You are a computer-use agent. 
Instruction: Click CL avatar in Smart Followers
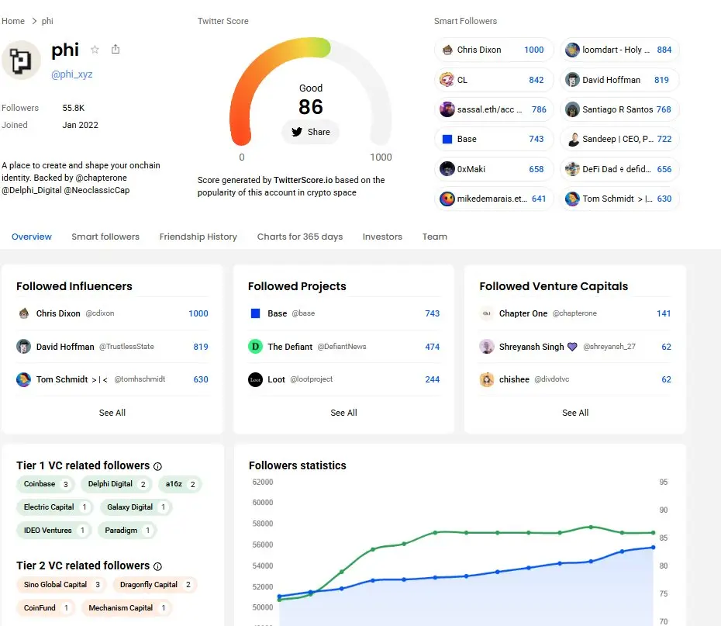(447, 80)
